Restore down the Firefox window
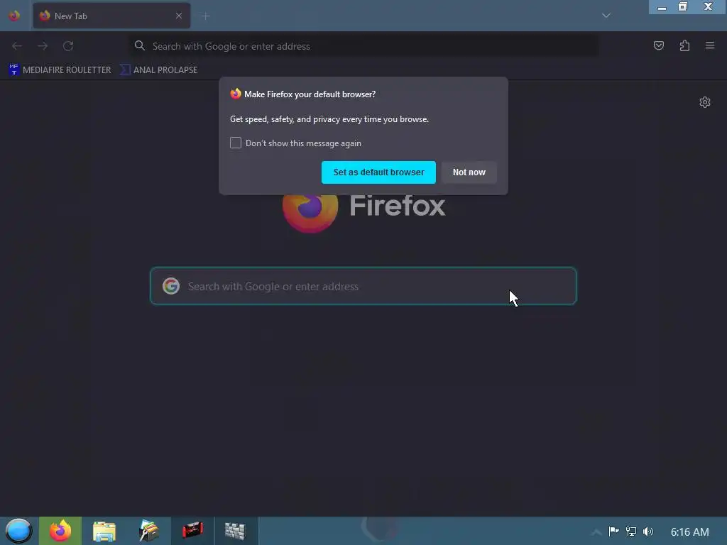Screen dimensions: 727x545 pyautogui.click(x=683, y=7)
